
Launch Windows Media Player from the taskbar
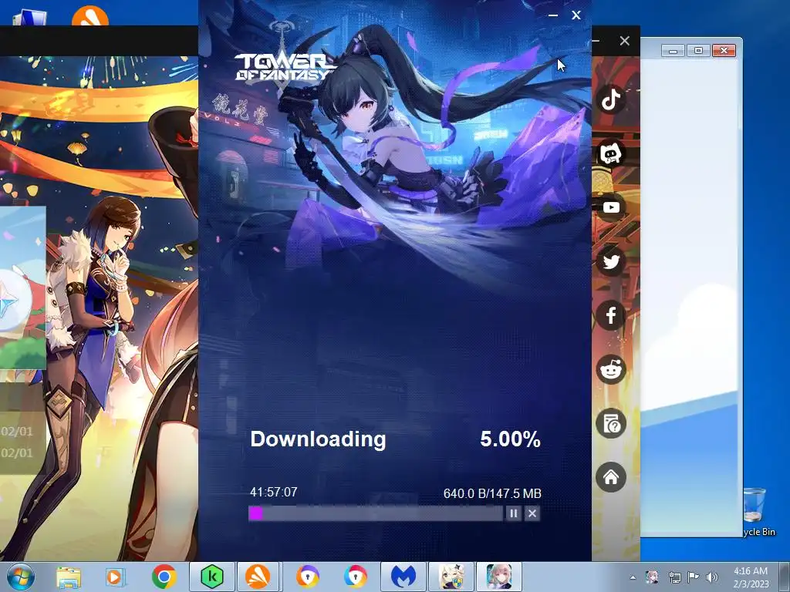pyautogui.click(x=116, y=577)
